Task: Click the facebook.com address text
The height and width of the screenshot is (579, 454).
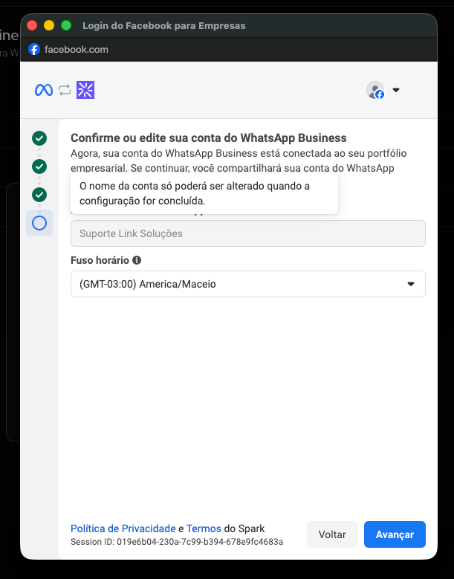Action: [77, 49]
